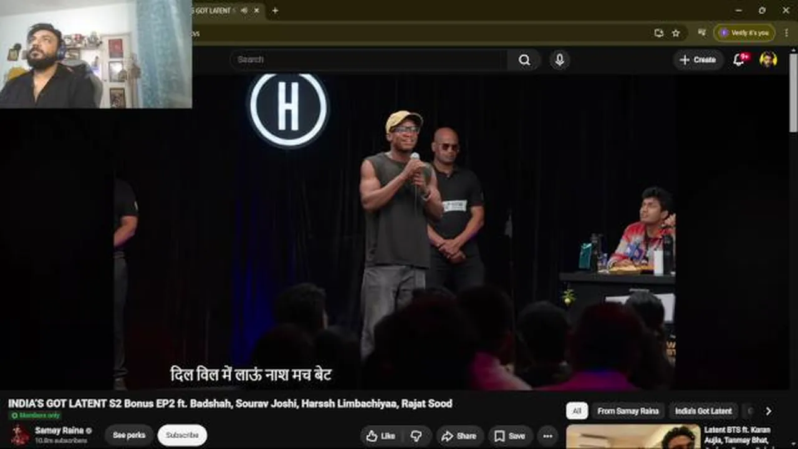Share the video
This screenshot has width=798, height=449.
coord(459,436)
